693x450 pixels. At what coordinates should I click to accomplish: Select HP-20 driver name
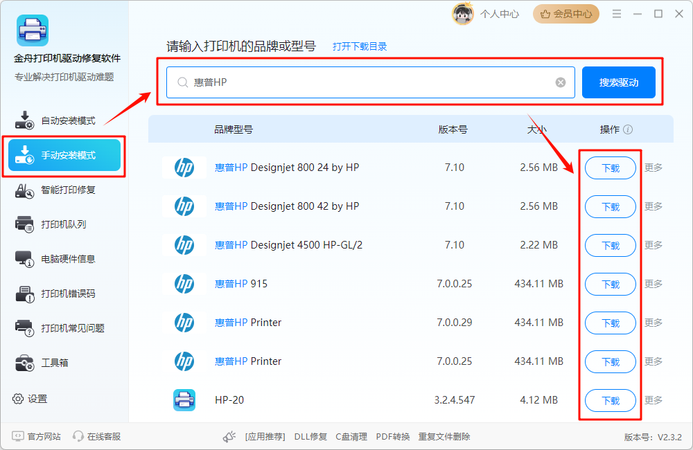pos(229,400)
